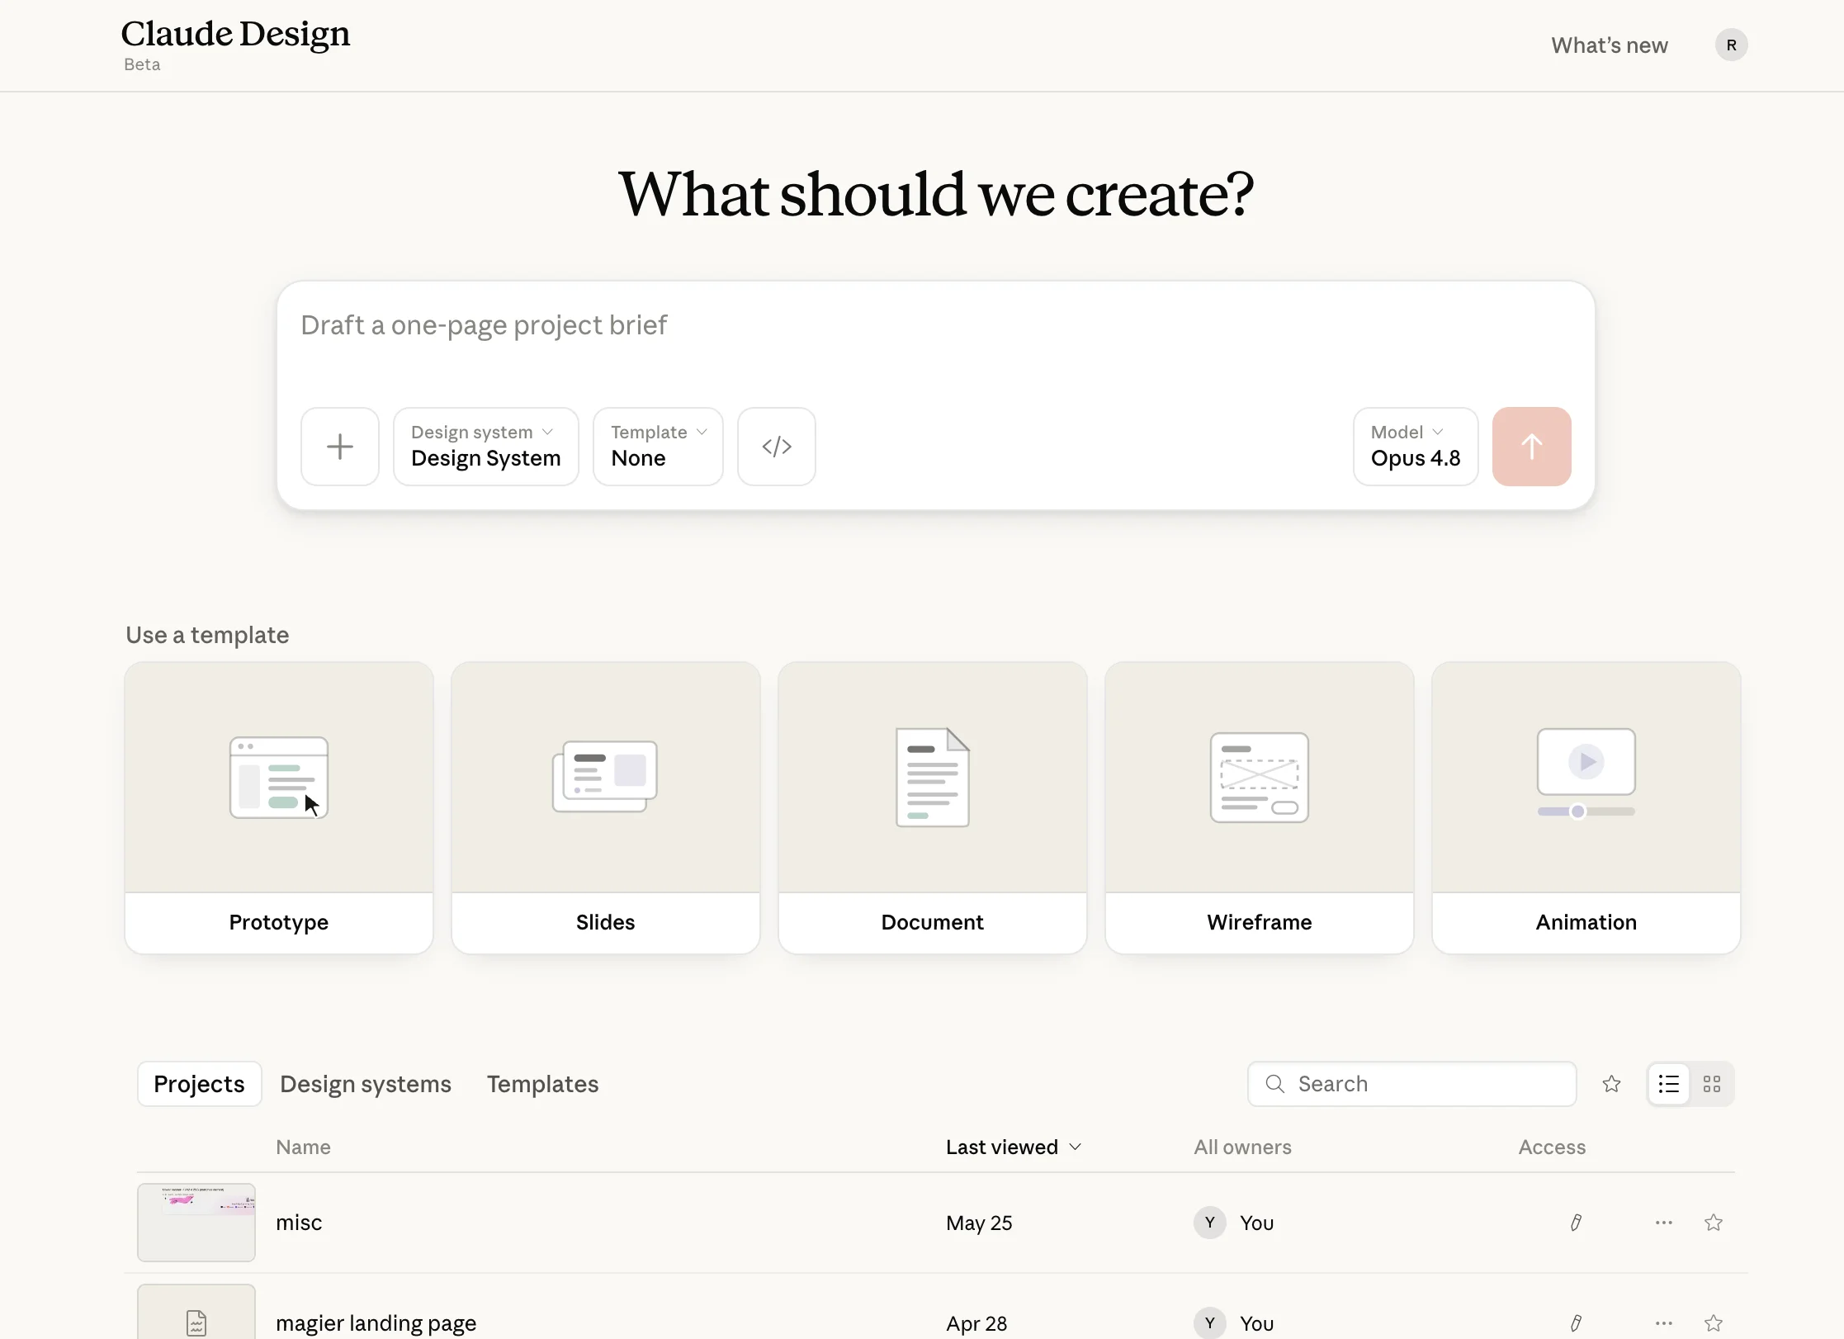
Task: Open the Design system dropdown
Action: pos(485,447)
